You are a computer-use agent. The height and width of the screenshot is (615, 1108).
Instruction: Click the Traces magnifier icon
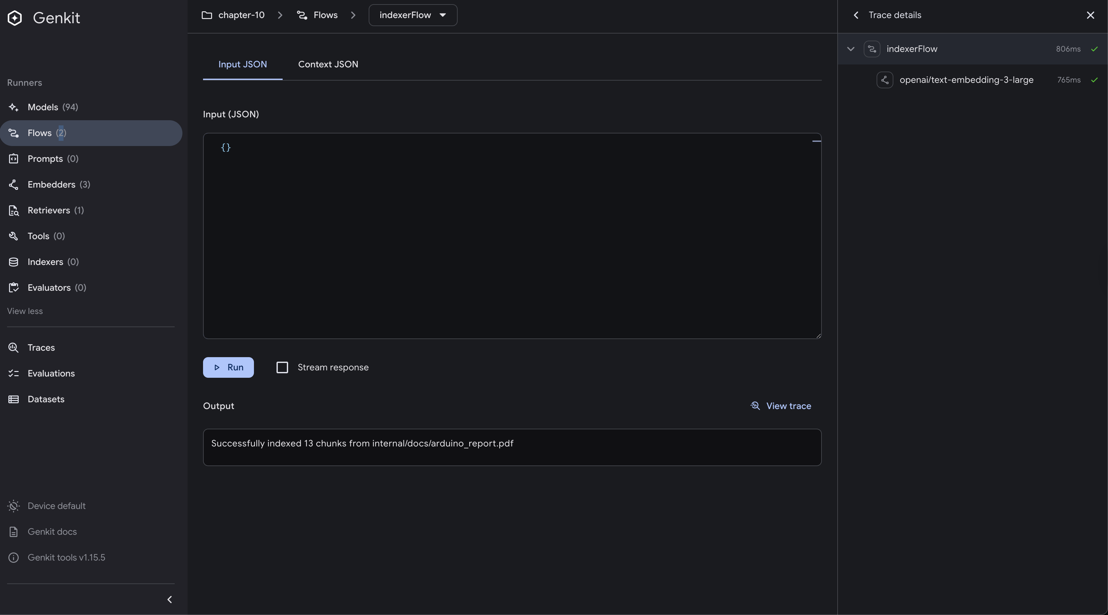click(x=13, y=347)
